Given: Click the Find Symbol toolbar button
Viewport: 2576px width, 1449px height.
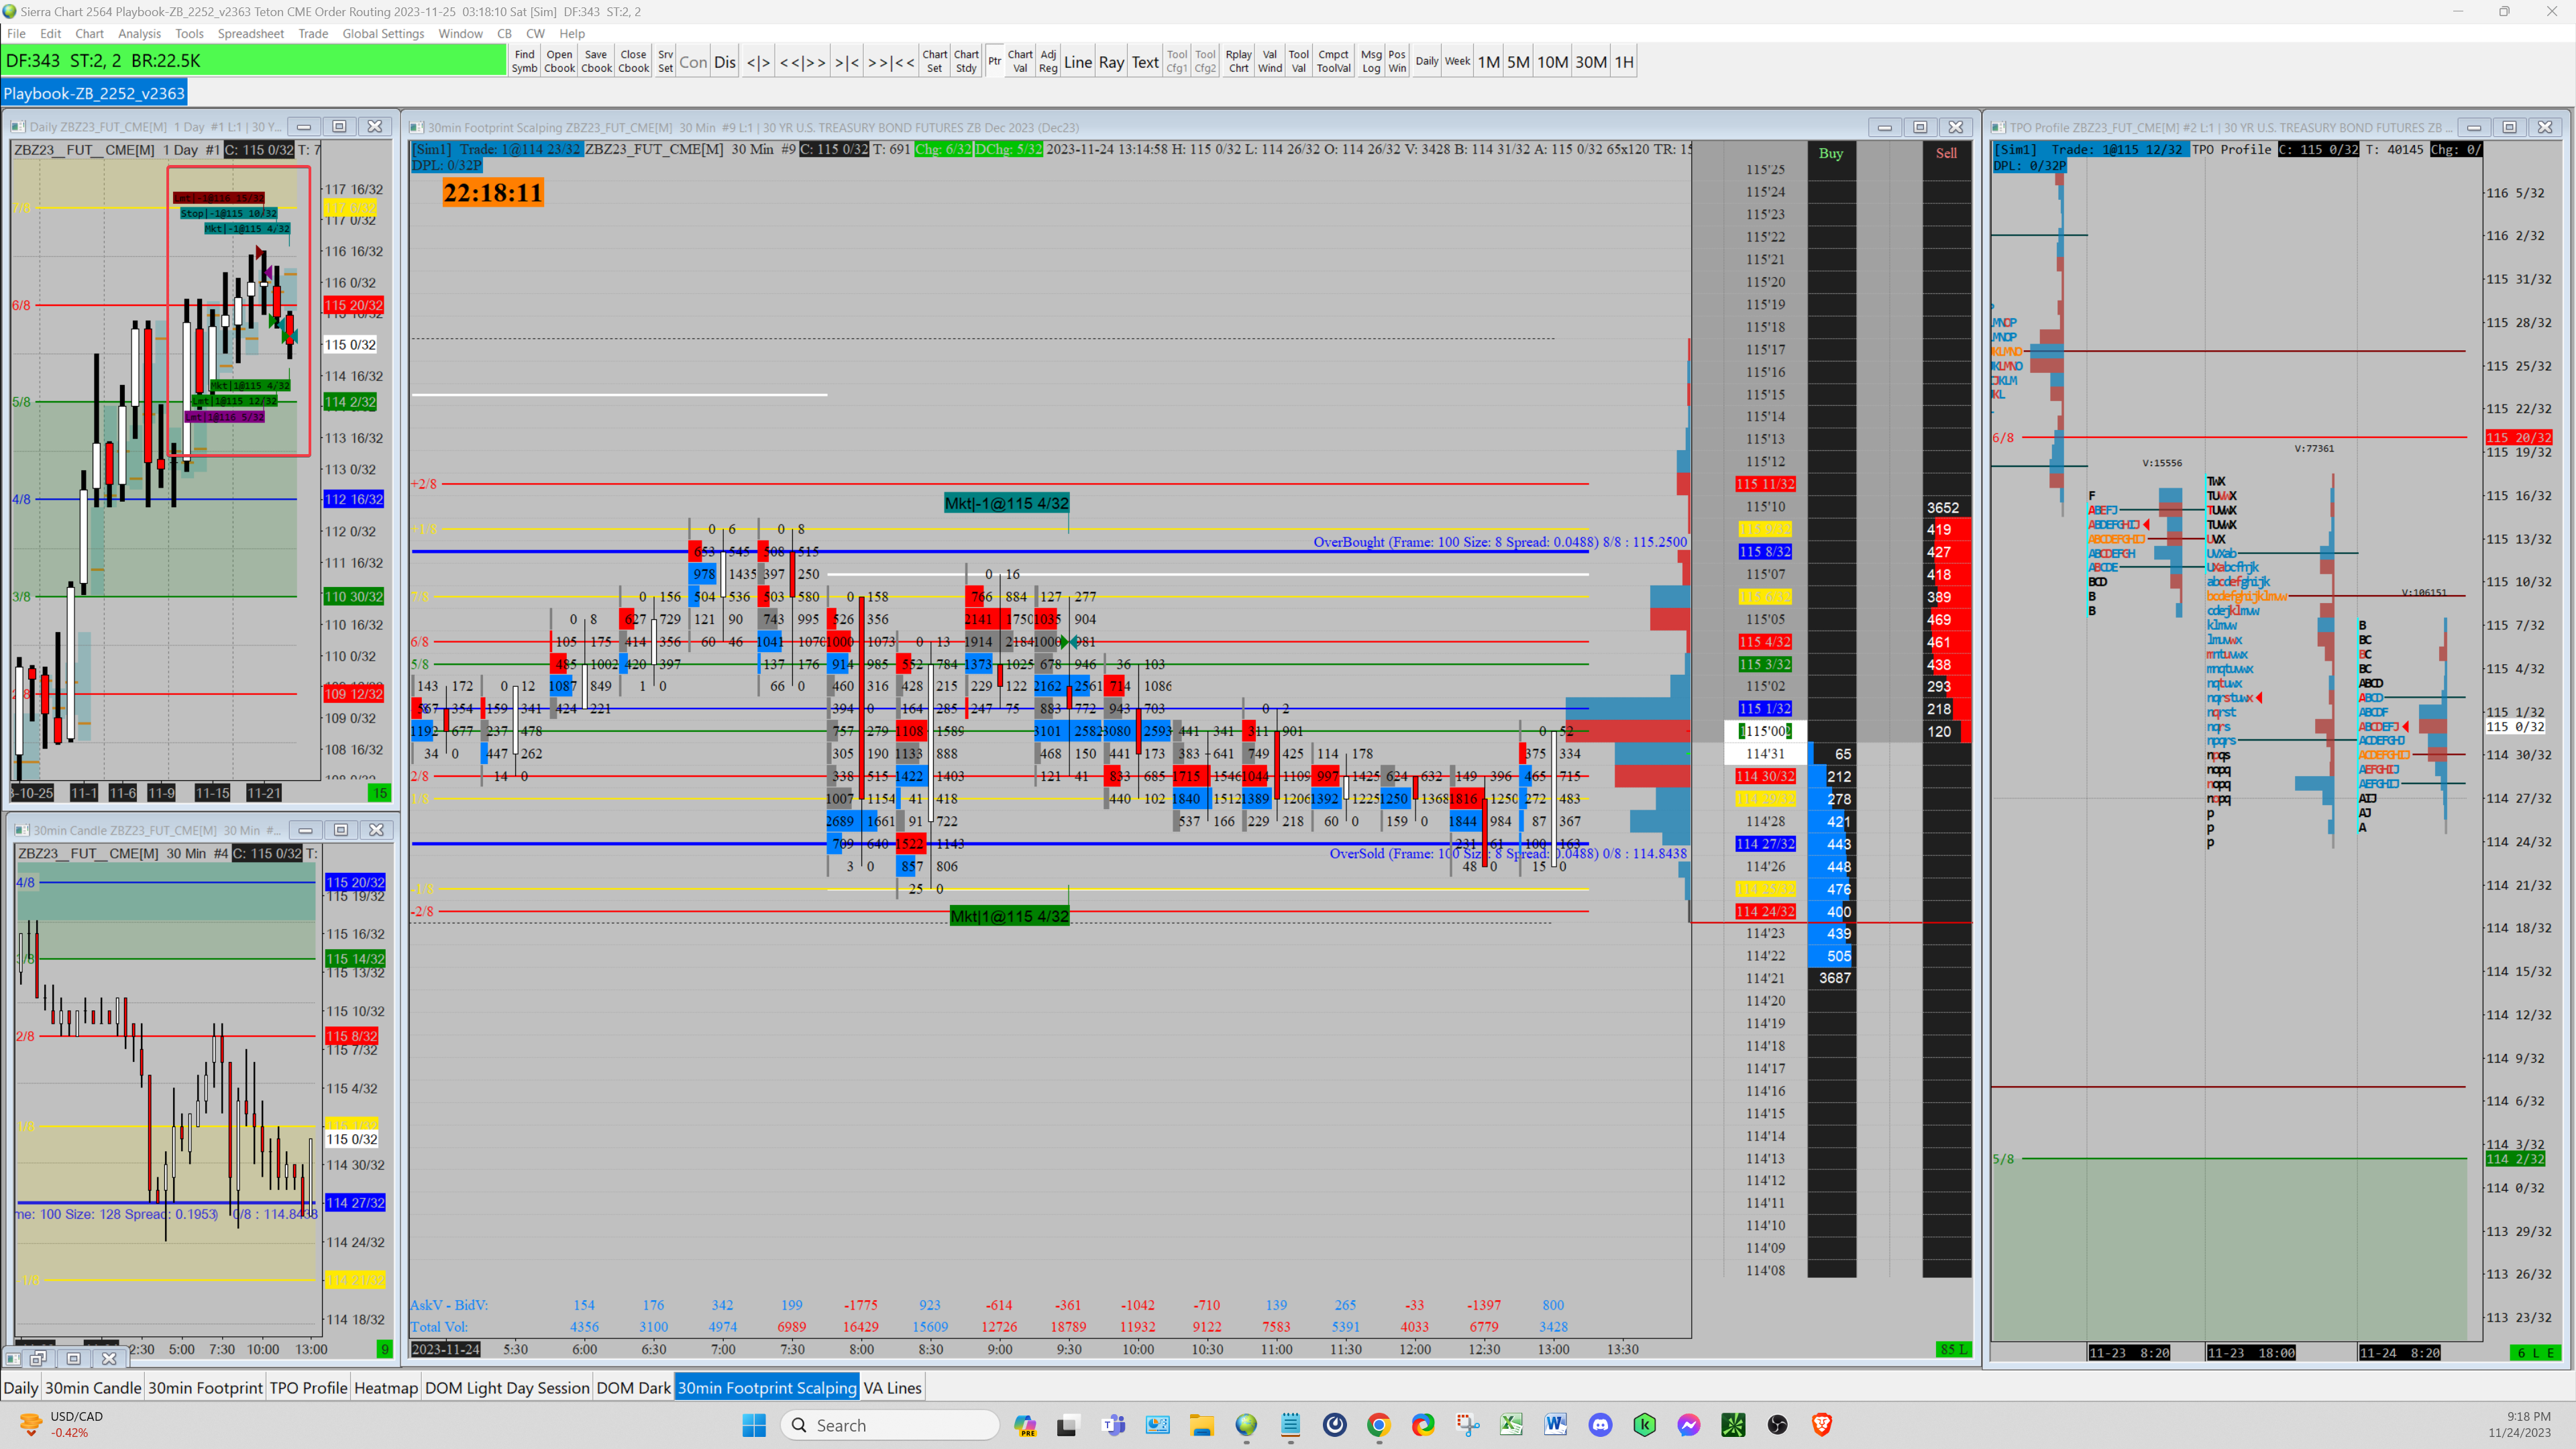Looking at the screenshot, I should coord(524,61).
